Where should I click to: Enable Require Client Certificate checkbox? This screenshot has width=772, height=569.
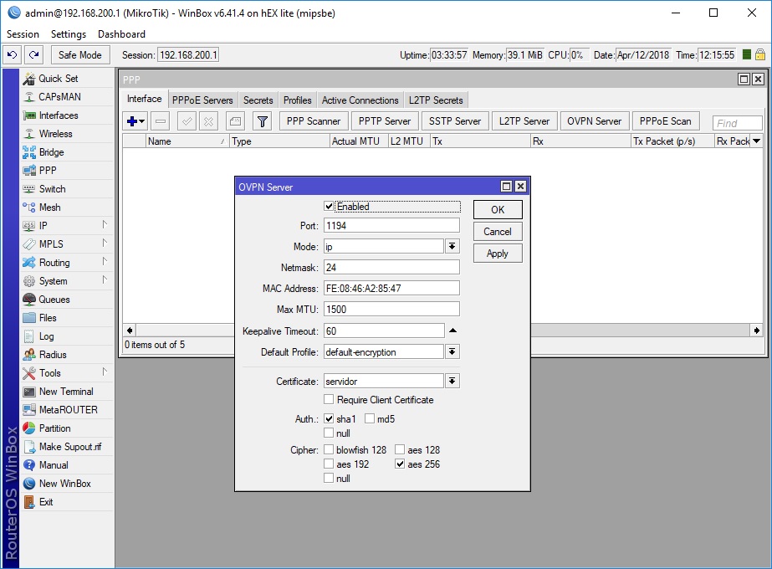coord(330,400)
